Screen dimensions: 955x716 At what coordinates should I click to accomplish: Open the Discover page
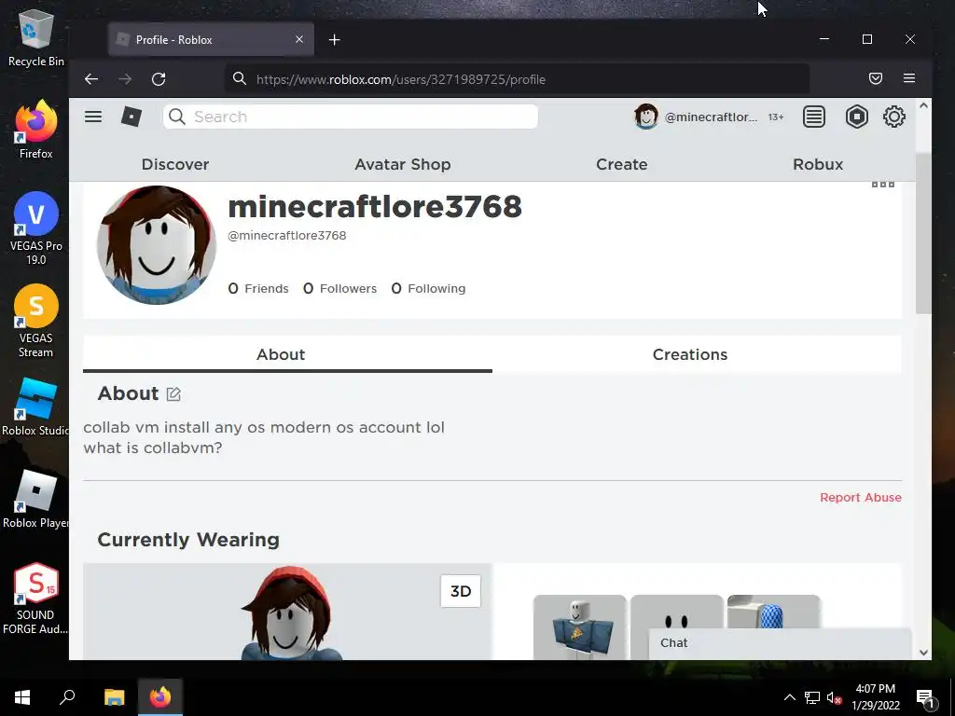pyautogui.click(x=174, y=164)
